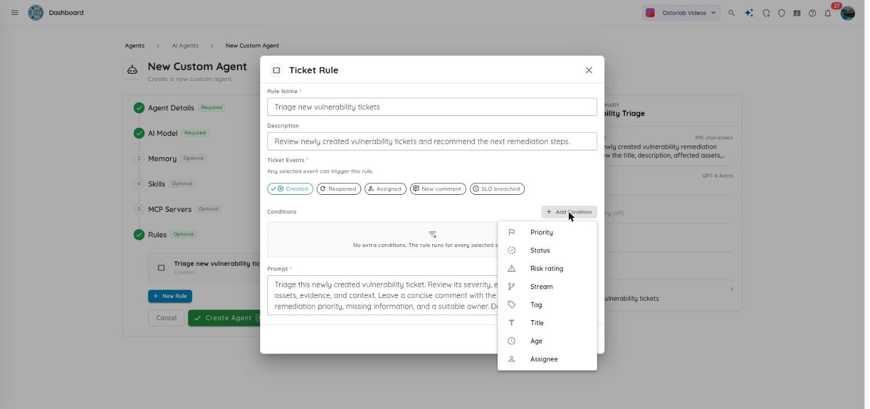Click the rule card ticket icon in Rules section

(x=161, y=267)
